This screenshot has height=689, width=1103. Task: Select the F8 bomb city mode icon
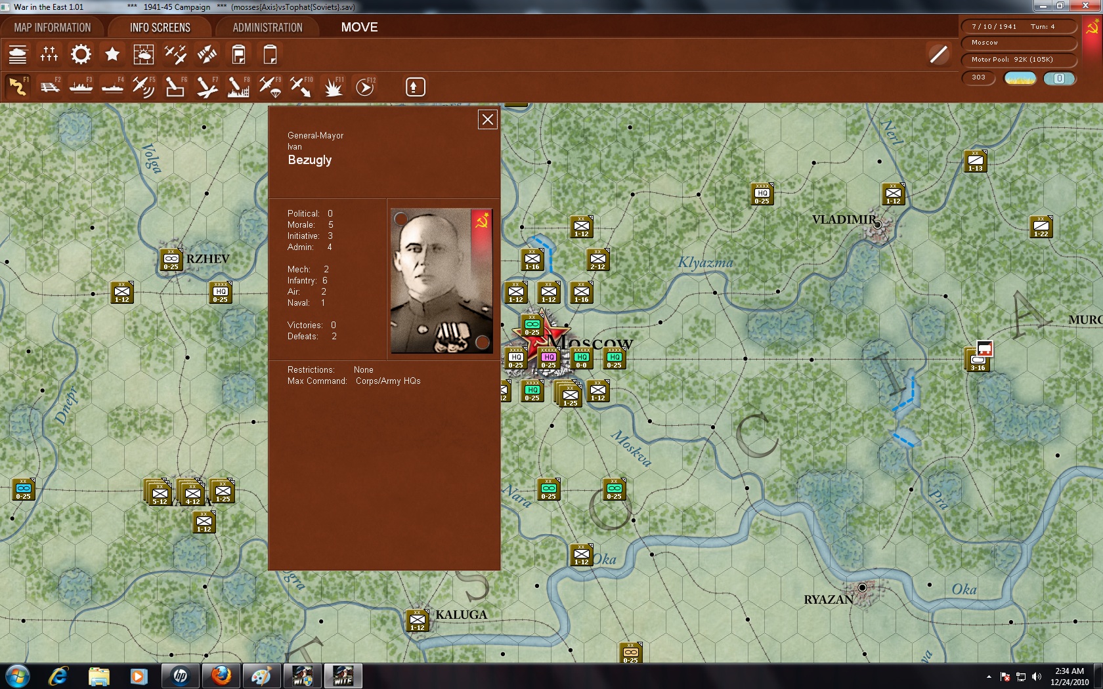(238, 87)
